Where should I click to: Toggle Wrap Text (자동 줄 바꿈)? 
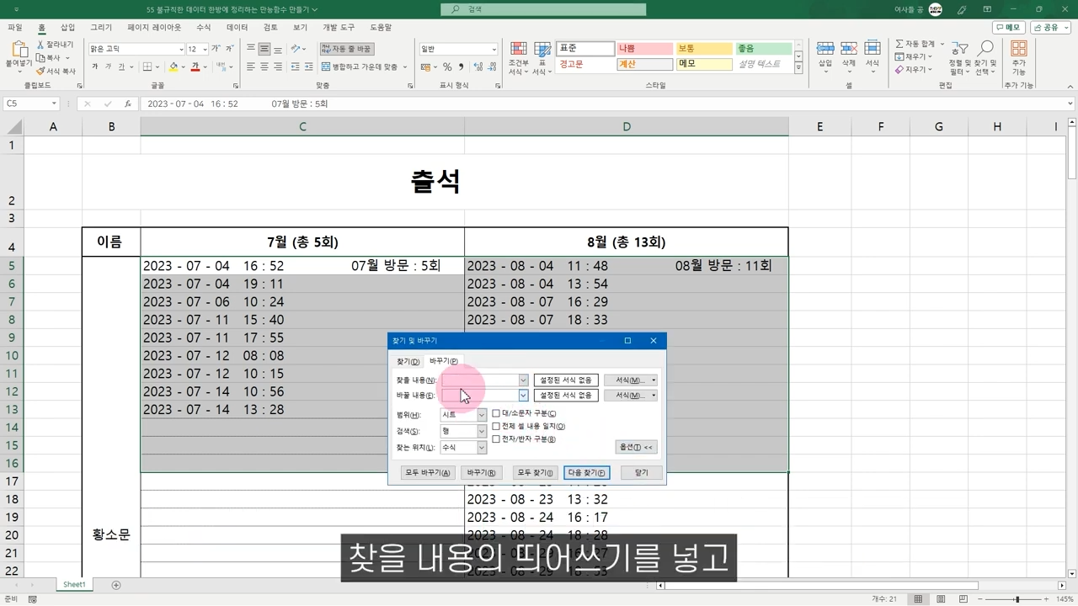[x=346, y=49]
